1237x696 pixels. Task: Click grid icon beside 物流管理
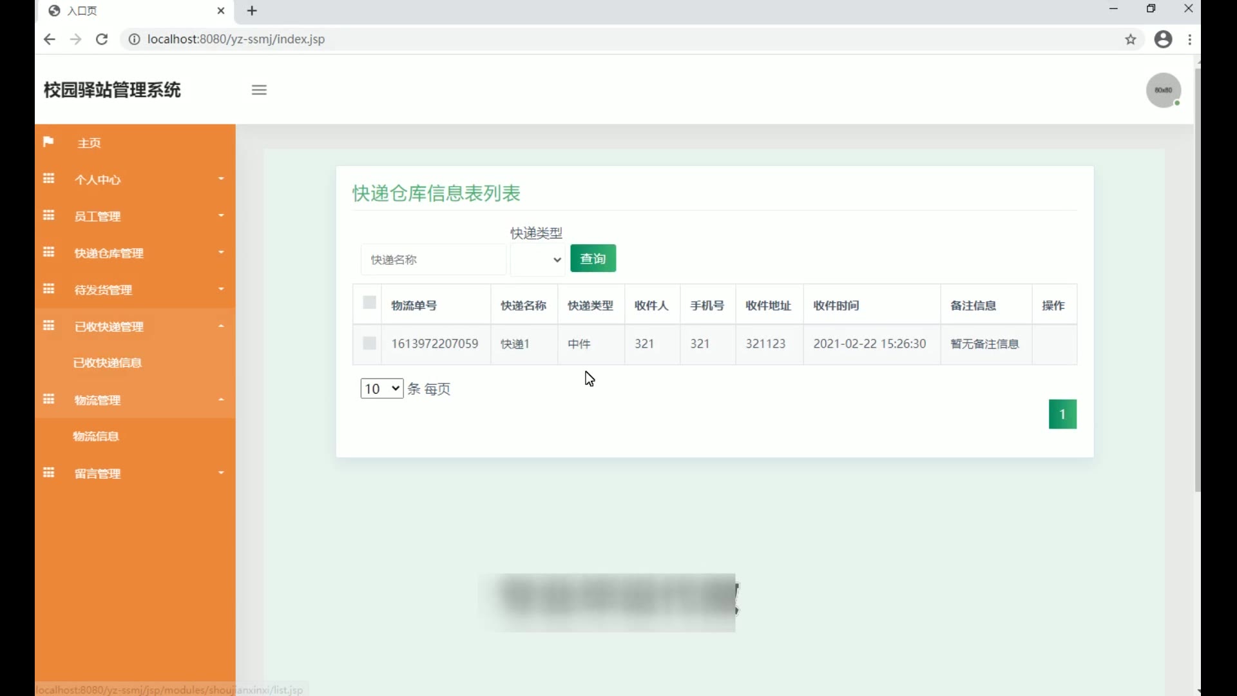[48, 399]
